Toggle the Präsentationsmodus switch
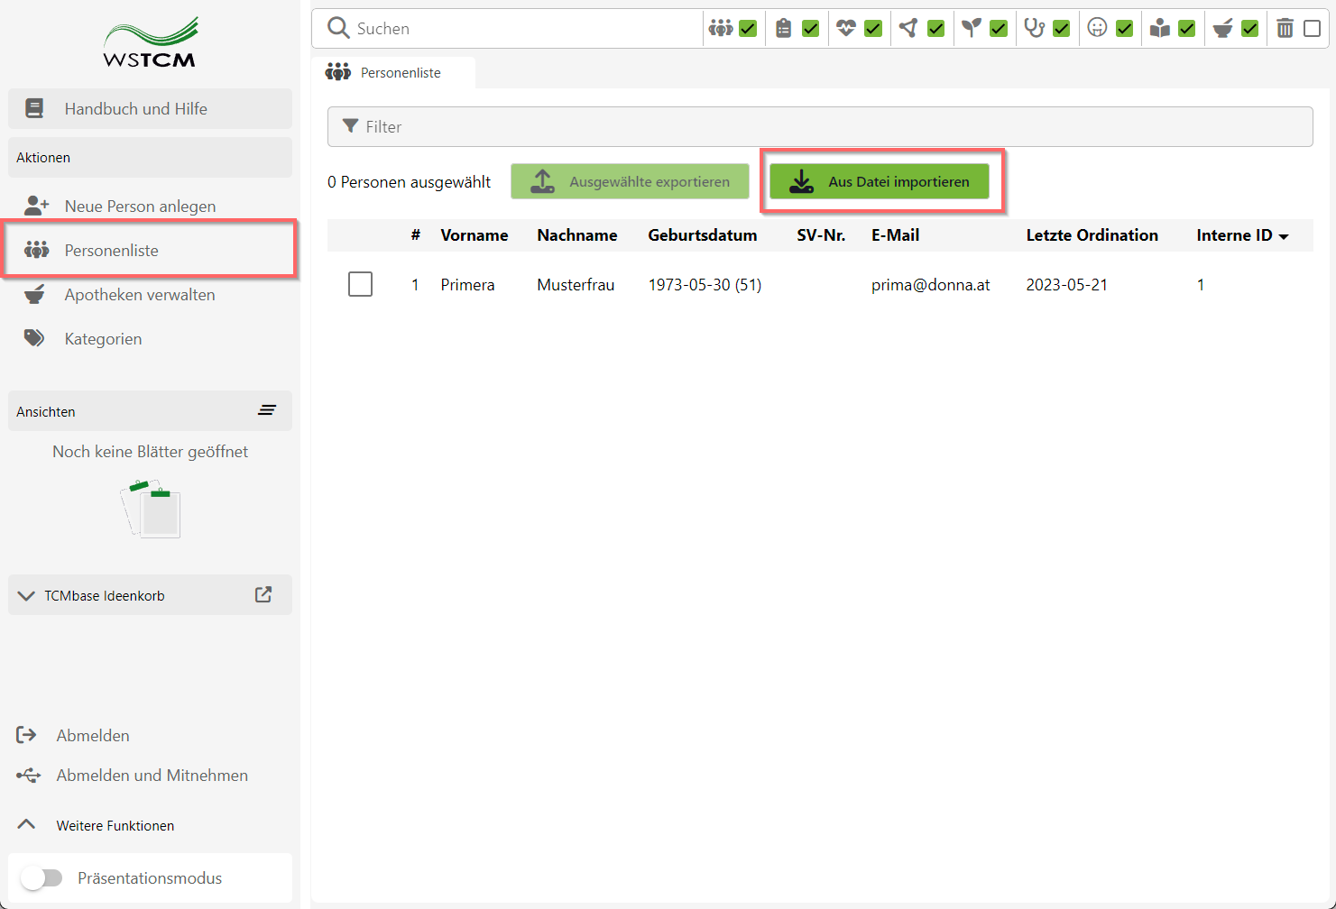Screen dimensions: 1336x909 41,878
